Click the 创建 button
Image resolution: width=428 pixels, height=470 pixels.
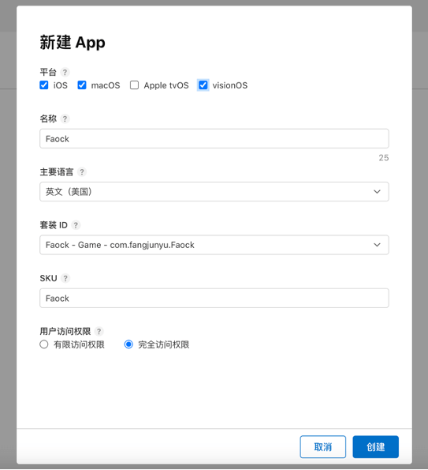point(376,447)
